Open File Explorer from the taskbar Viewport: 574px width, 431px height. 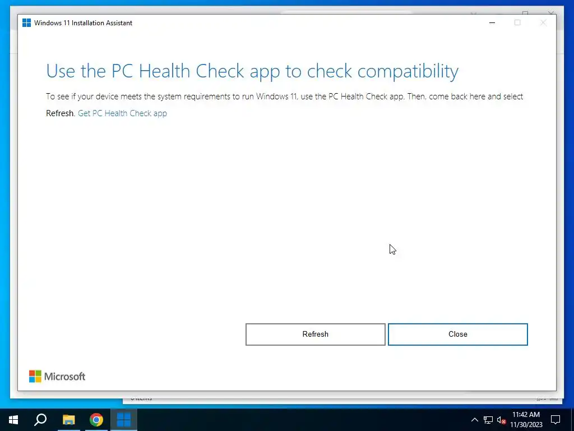[68, 420]
